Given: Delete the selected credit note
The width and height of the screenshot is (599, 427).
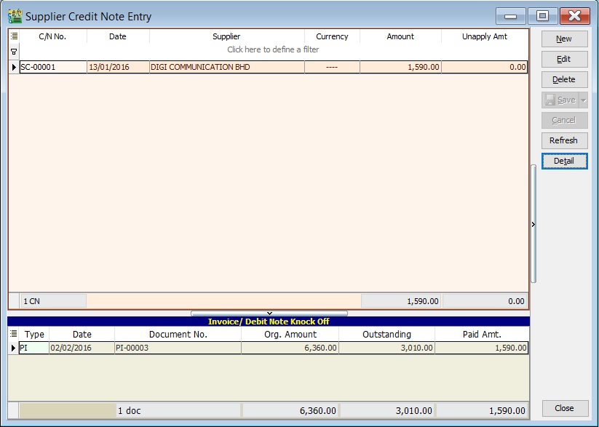Looking at the screenshot, I should point(564,79).
